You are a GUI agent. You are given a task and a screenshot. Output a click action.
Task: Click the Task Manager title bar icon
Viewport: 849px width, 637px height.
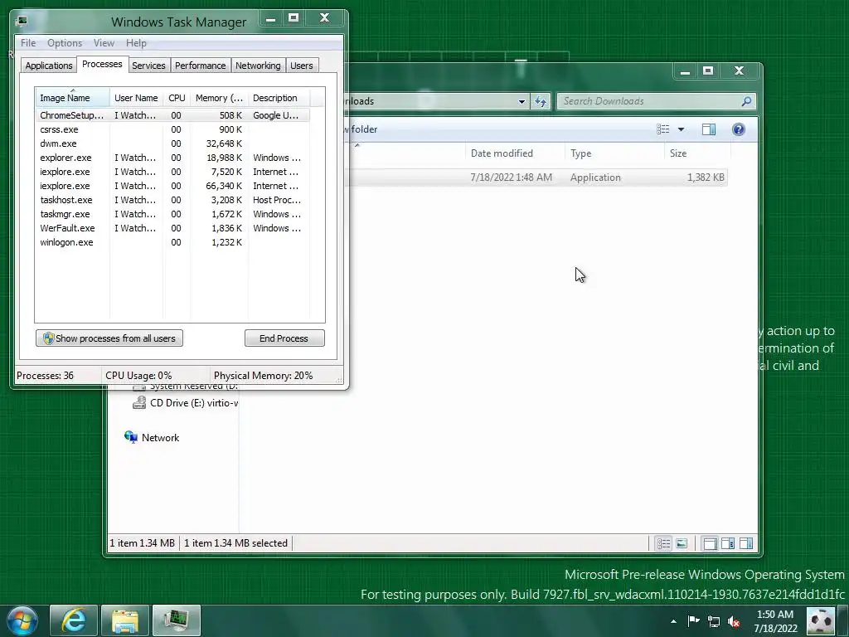22,21
